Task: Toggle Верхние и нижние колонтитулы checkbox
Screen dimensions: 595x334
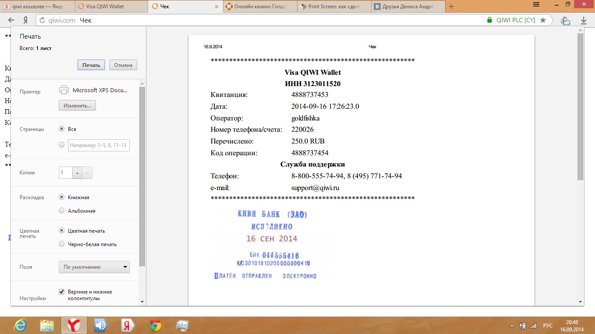Action: 62,291
